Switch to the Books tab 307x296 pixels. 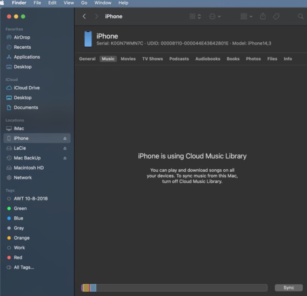(x=233, y=59)
